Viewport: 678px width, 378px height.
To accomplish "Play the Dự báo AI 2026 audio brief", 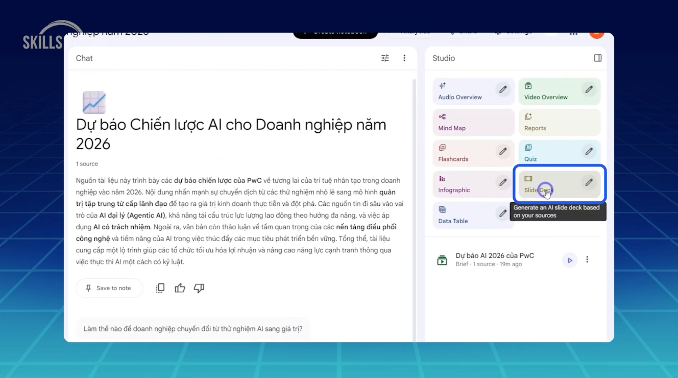I will pyautogui.click(x=569, y=259).
